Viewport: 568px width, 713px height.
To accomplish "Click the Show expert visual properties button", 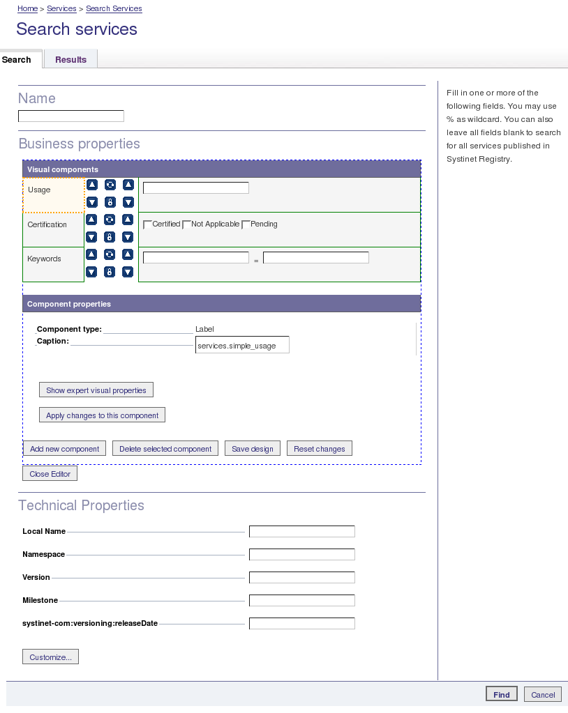I will pyautogui.click(x=96, y=390).
